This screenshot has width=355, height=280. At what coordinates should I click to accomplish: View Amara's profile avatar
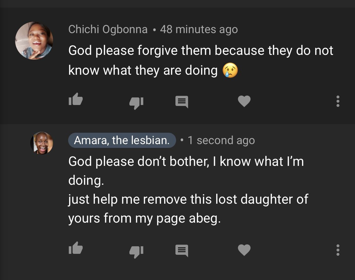click(42, 143)
